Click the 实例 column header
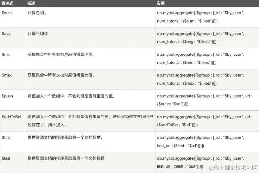The image size is (259, 173). click(x=160, y=3)
